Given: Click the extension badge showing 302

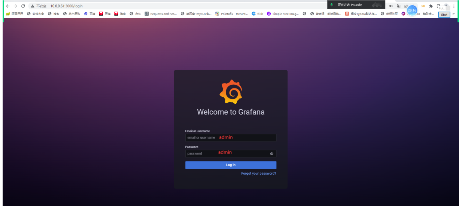Looking at the screenshot, I should 423,6.
